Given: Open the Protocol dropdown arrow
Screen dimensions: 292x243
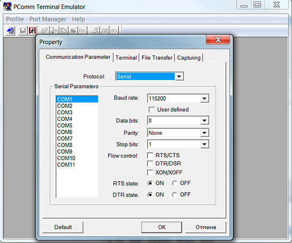Looking at the screenshot, I should 179,76.
